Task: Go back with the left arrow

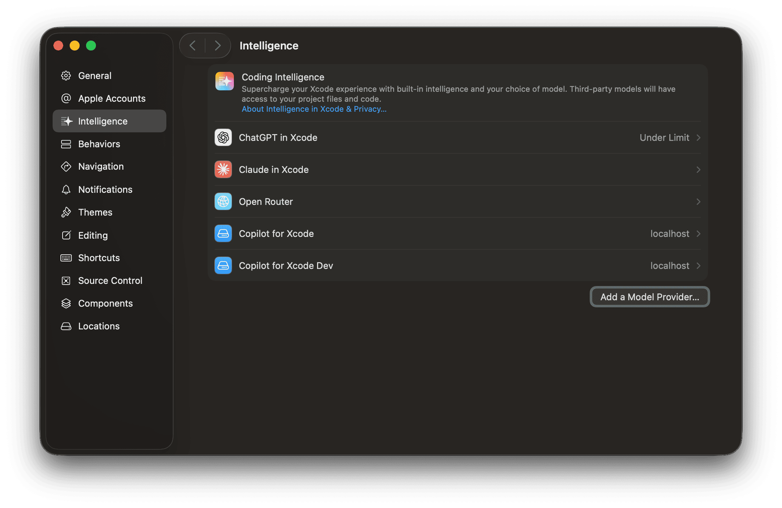Action: click(193, 46)
